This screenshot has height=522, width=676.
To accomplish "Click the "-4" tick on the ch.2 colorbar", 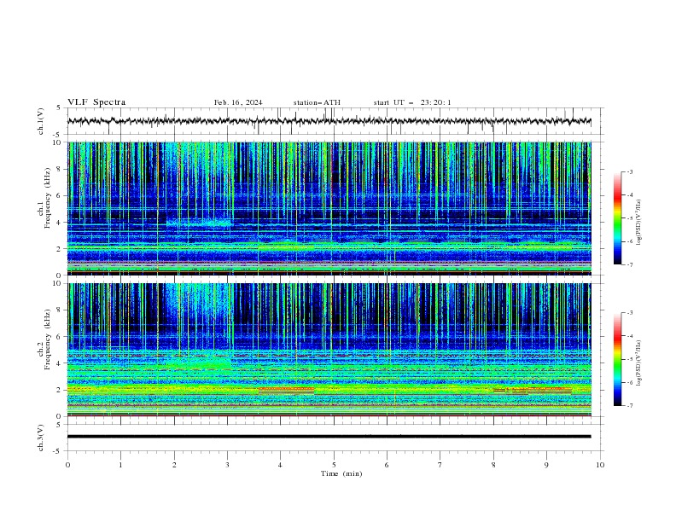I will pyautogui.click(x=629, y=336).
